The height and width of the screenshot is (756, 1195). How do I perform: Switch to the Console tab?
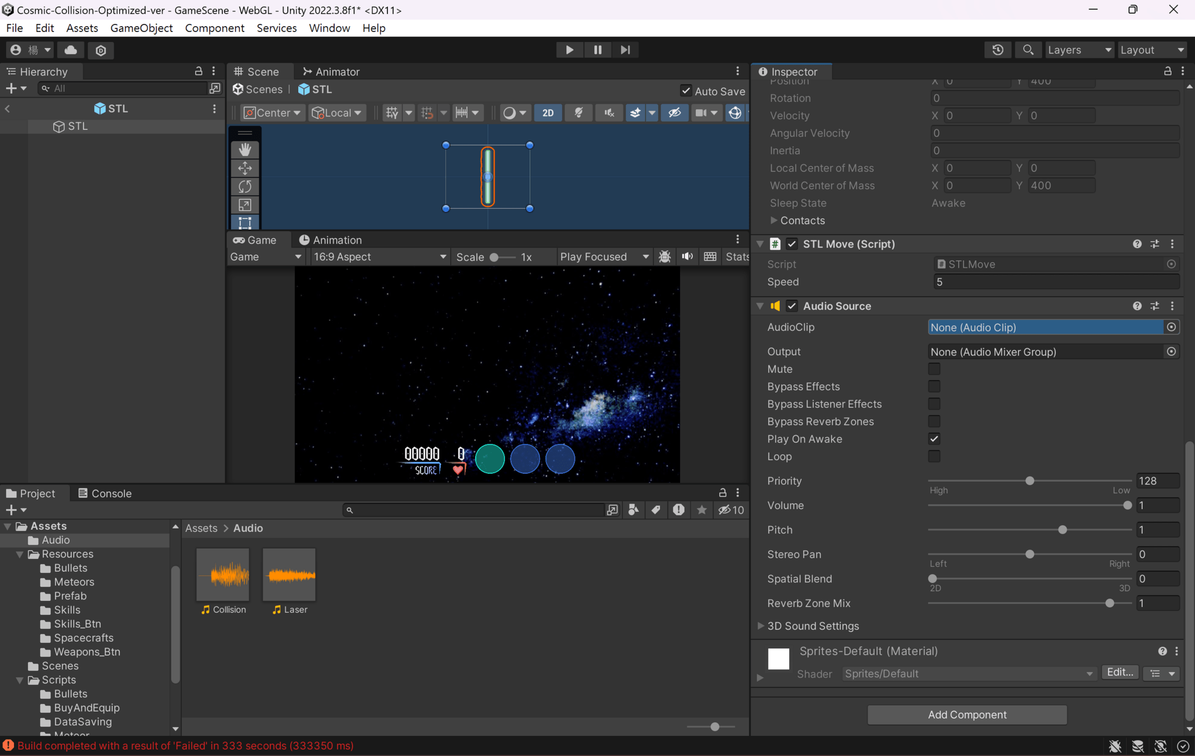pos(105,493)
